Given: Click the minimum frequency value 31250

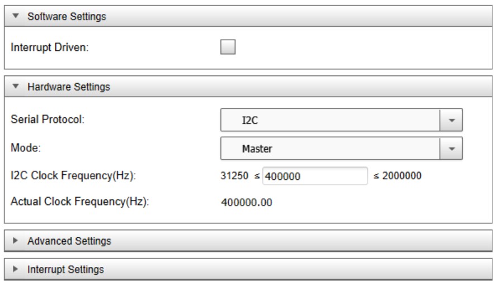Looking at the screenshot, I should tap(233, 176).
